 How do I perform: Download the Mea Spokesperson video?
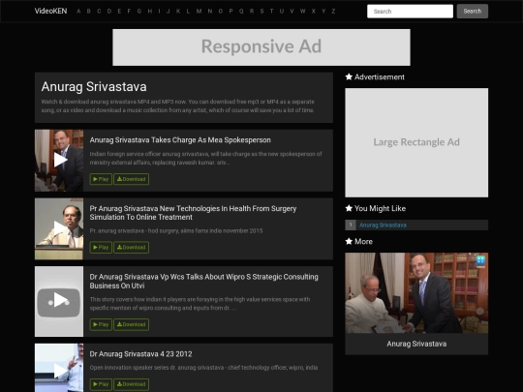click(132, 179)
